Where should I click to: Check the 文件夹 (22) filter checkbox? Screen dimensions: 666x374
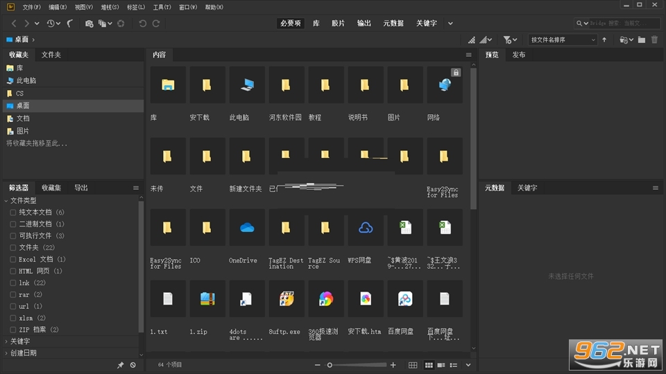pyautogui.click(x=12, y=248)
